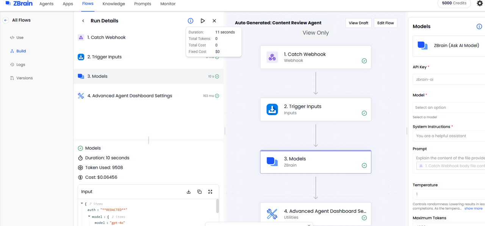Switch to the Knowledge tab
This screenshot has width=485, height=226.
click(114, 4)
